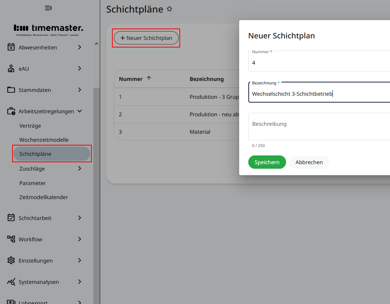The width and height of the screenshot is (390, 304).
Task: Click the Systemanalysen chart icon
Action: coord(10,282)
